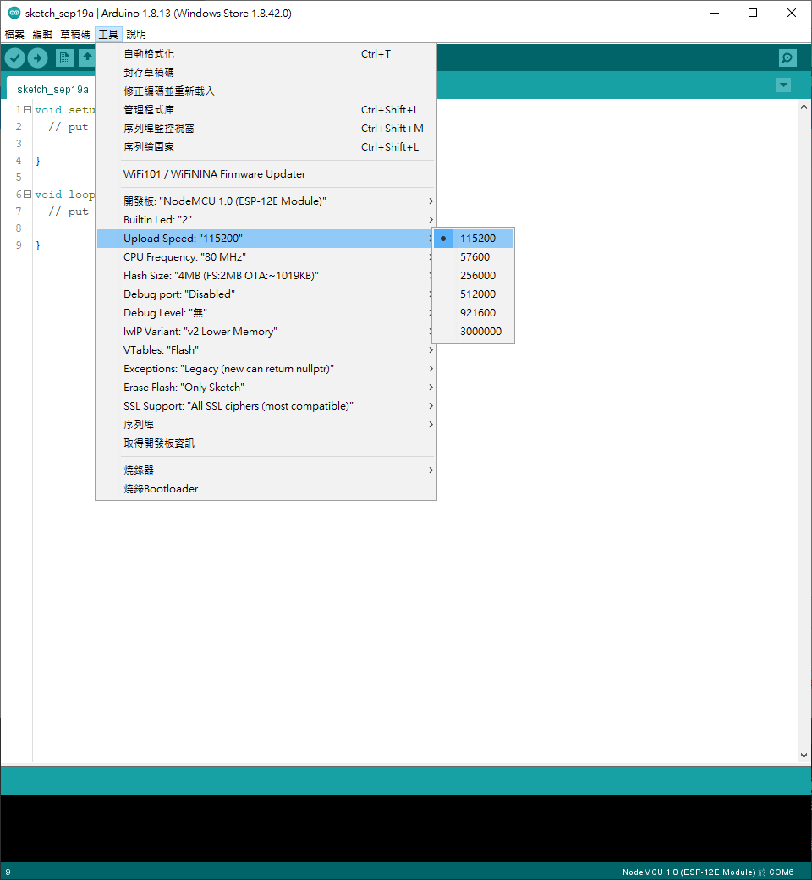Choose 燒錄Bootloader menu entry

(266, 489)
